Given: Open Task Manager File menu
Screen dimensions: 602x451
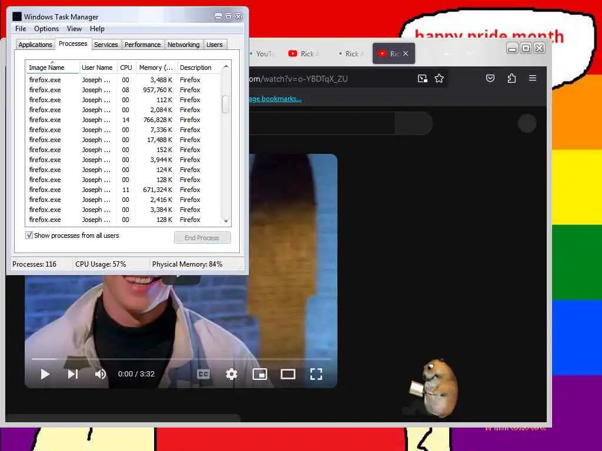Looking at the screenshot, I should coord(21,29).
